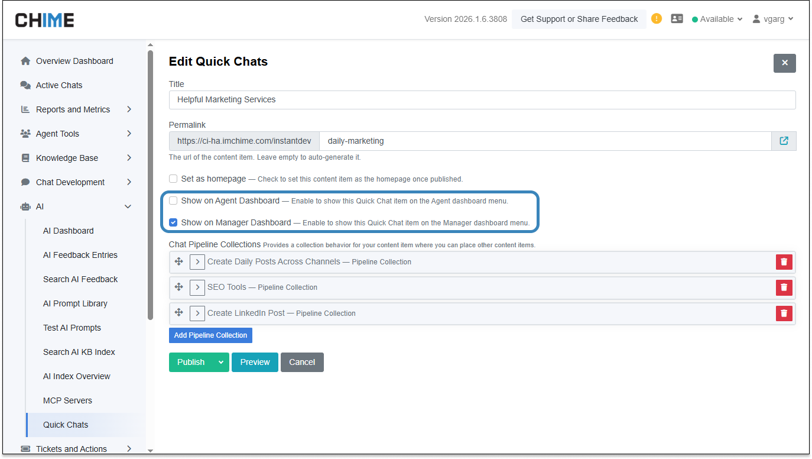This screenshot has height=459, width=812.
Task: Click the Overview Dashboard home icon
Action: (25, 61)
